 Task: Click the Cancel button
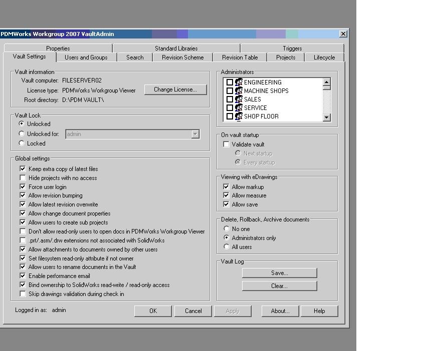click(x=193, y=311)
